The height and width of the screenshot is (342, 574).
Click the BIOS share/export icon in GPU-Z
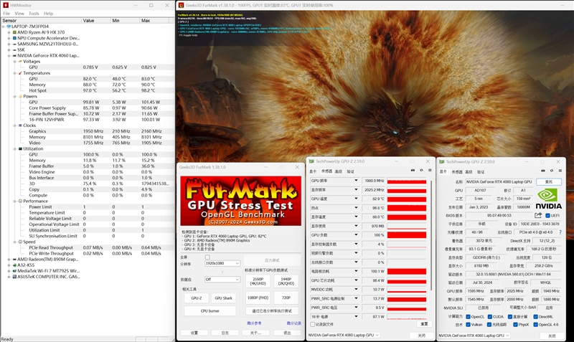pos(537,215)
